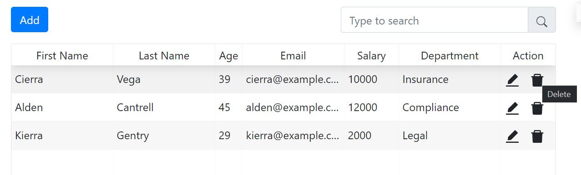Edit the Kierra Gentry entry
This screenshot has width=581, height=175.
pos(512,136)
